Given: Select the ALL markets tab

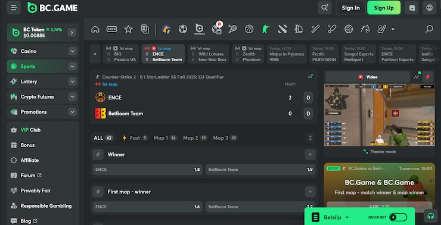Looking at the screenshot, I should coord(103,138).
